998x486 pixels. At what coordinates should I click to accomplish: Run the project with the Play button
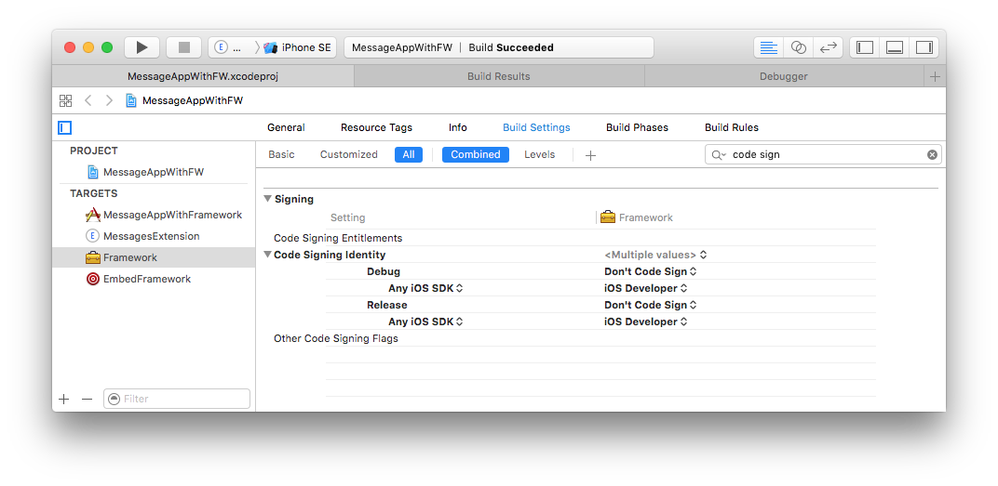pyautogui.click(x=142, y=47)
